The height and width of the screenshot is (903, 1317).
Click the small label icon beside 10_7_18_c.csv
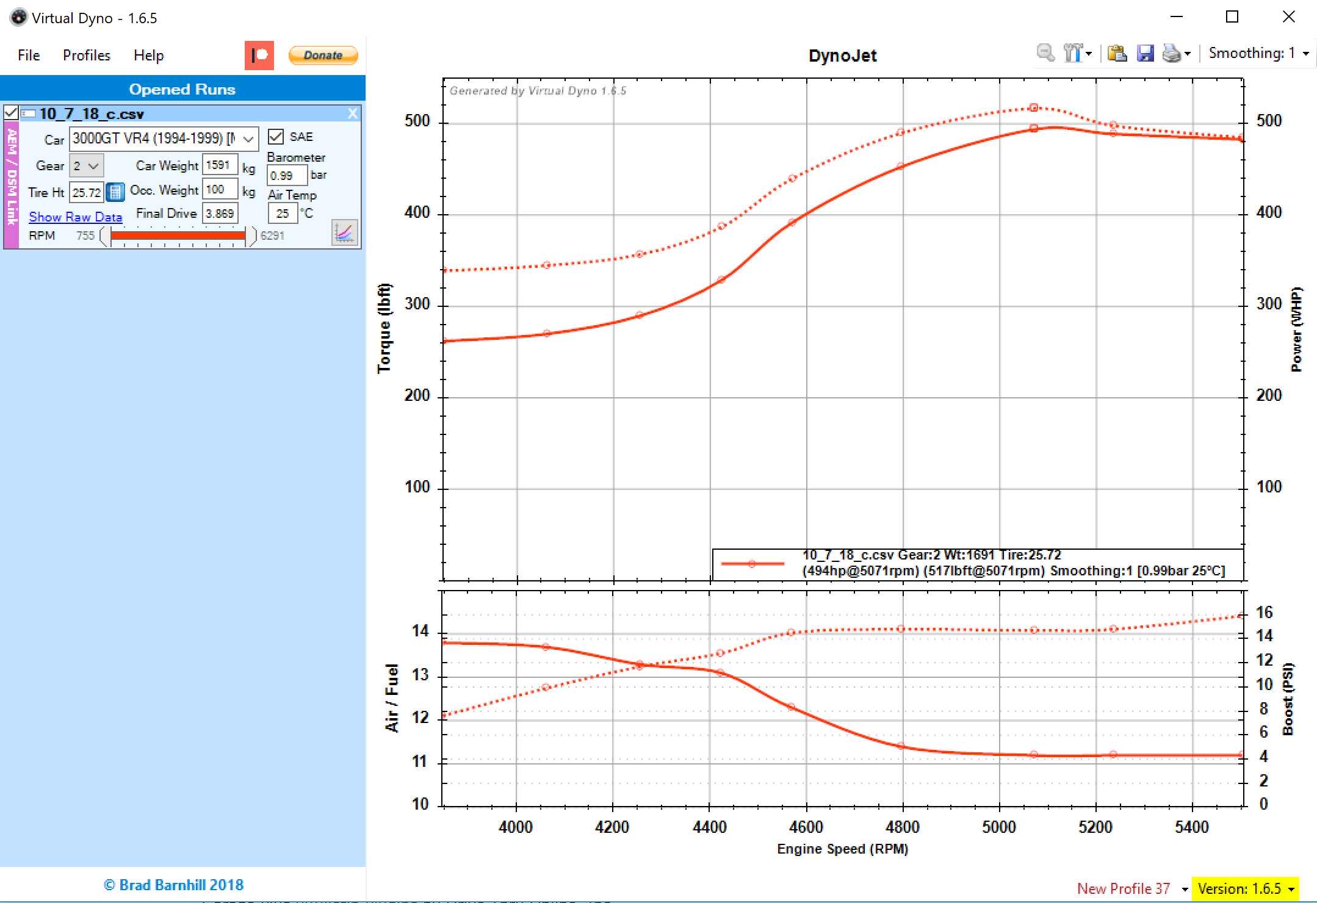coord(28,113)
